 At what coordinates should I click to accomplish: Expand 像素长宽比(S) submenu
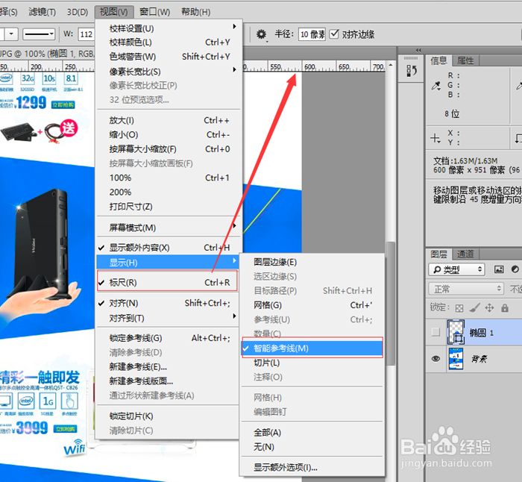tap(167, 72)
